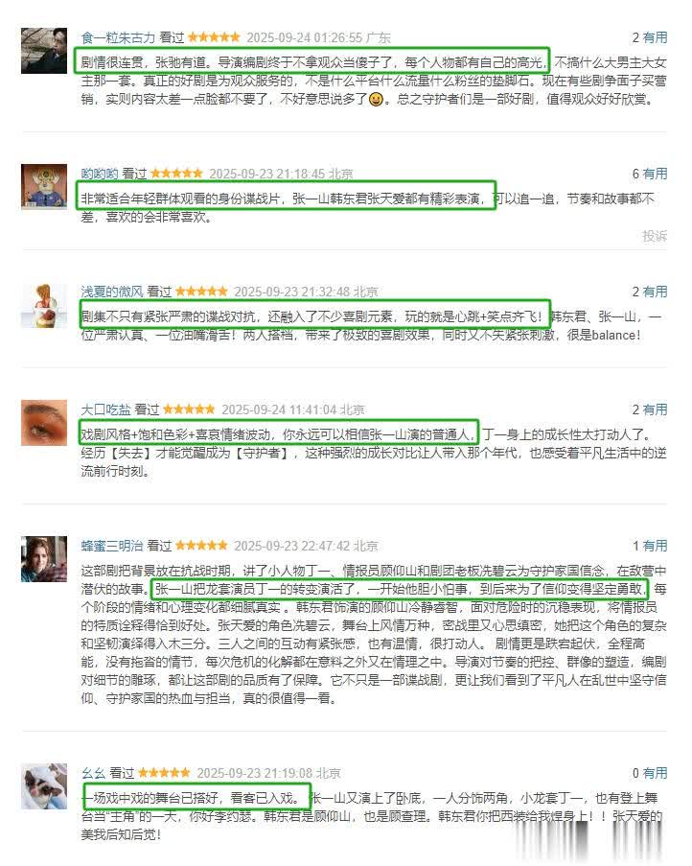Open eye-makeup avatar of 大口吃盐
Image resolution: width=692 pixels, height=866 pixels.
click(44, 423)
